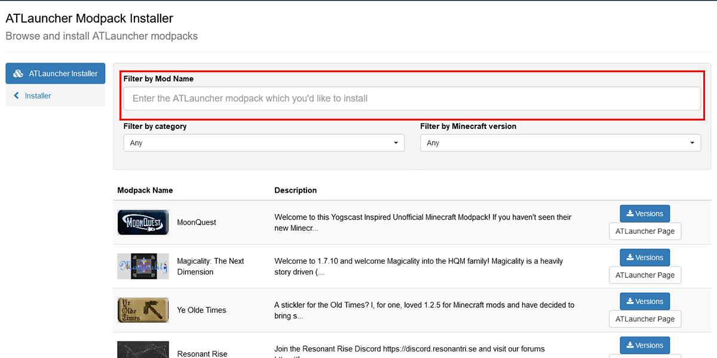Open ATLauncher Page for Magicality
717x358 pixels.
pyautogui.click(x=645, y=275)
